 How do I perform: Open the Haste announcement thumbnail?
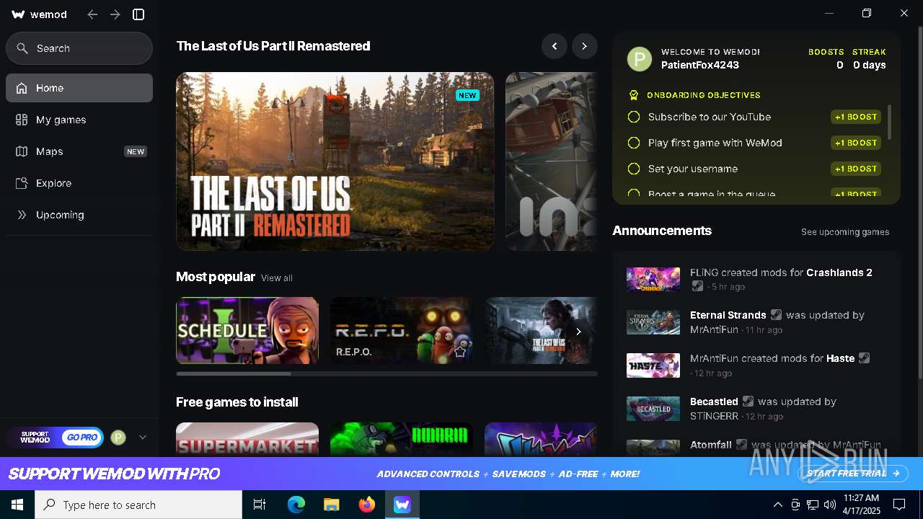(653, 365)
